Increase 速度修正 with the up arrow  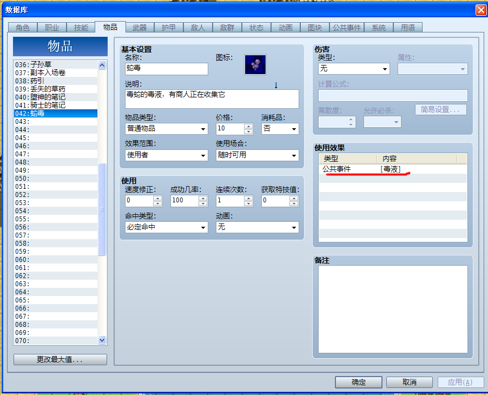[x=157, y=198]
